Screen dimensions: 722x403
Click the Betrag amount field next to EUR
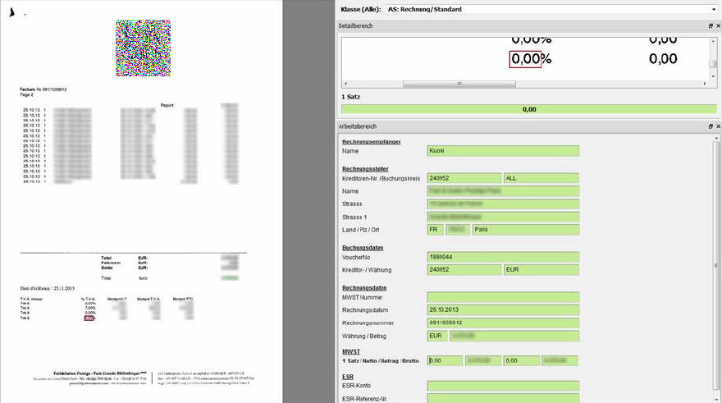click(x=514, y=336)
